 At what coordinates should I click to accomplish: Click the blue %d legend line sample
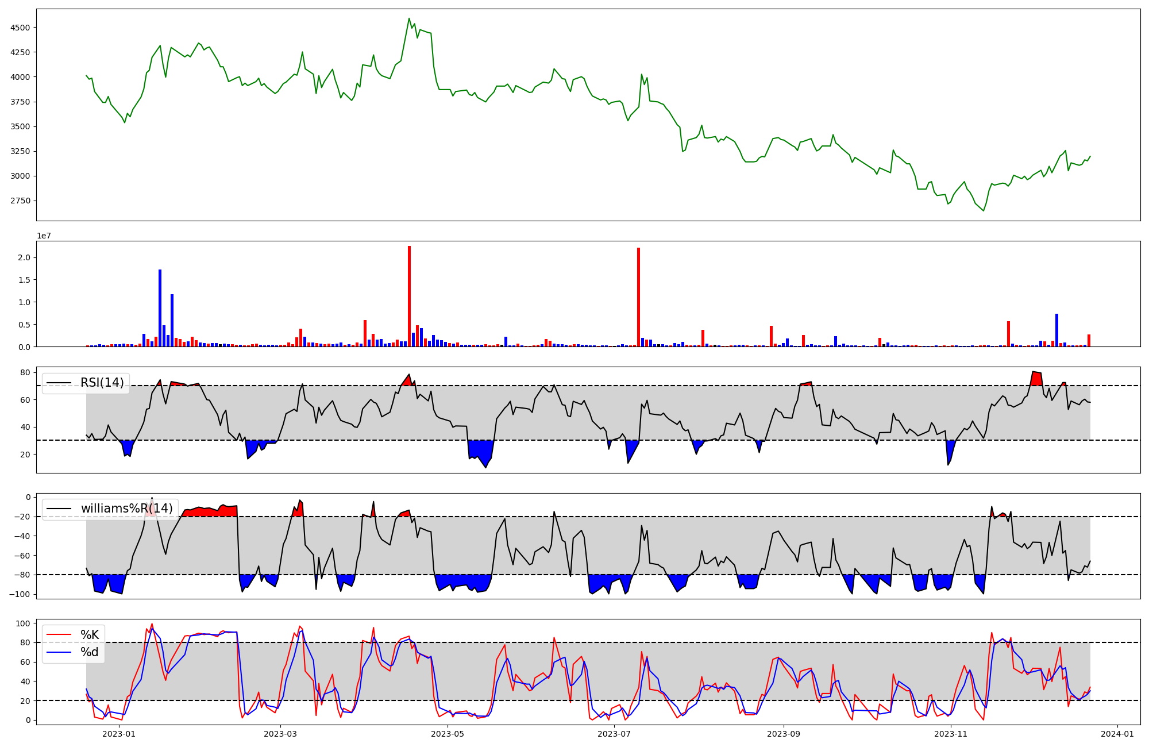tap(59, 652)
